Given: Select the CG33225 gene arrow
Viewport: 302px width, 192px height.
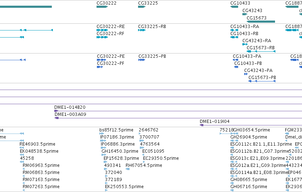Looking at the screenshot, I should 142,7.
